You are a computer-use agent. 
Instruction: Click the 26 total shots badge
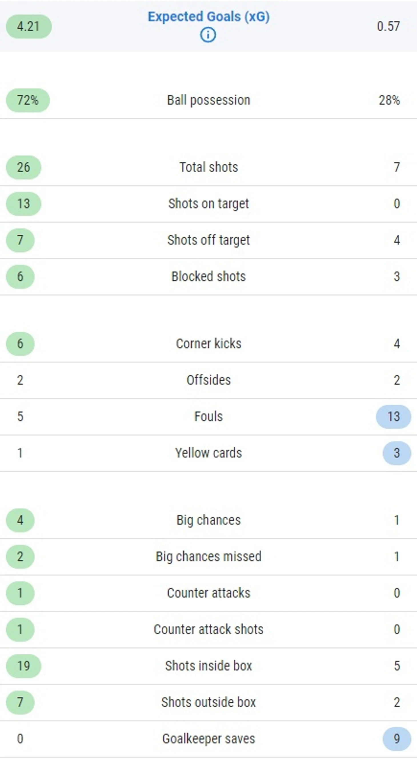[24, 167]
